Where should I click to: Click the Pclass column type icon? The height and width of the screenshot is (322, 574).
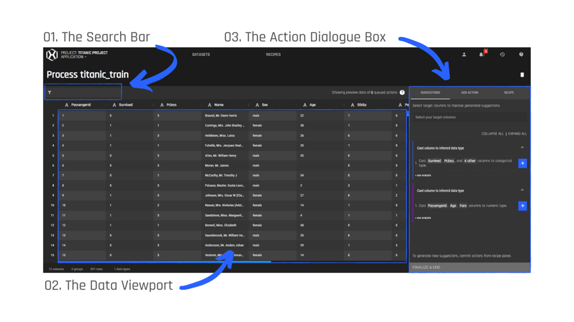tap(162, 105)
